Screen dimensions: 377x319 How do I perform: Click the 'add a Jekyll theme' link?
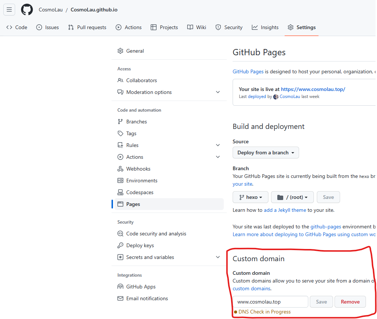pos(285,210)
